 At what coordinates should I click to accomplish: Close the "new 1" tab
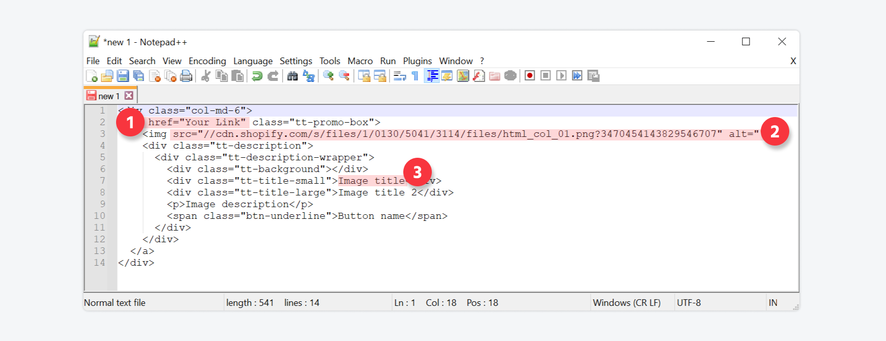coord(129,96)
